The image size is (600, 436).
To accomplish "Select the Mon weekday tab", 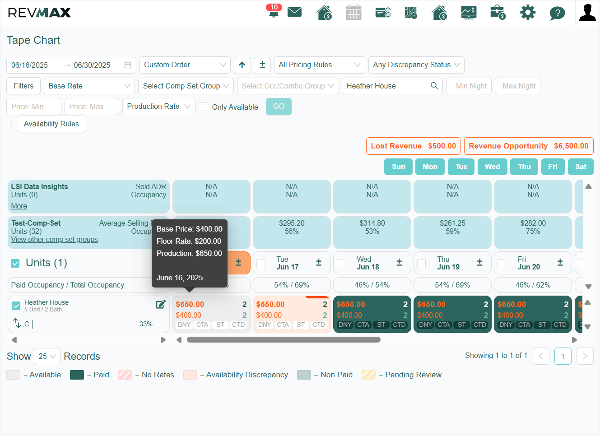I will 430,167.
